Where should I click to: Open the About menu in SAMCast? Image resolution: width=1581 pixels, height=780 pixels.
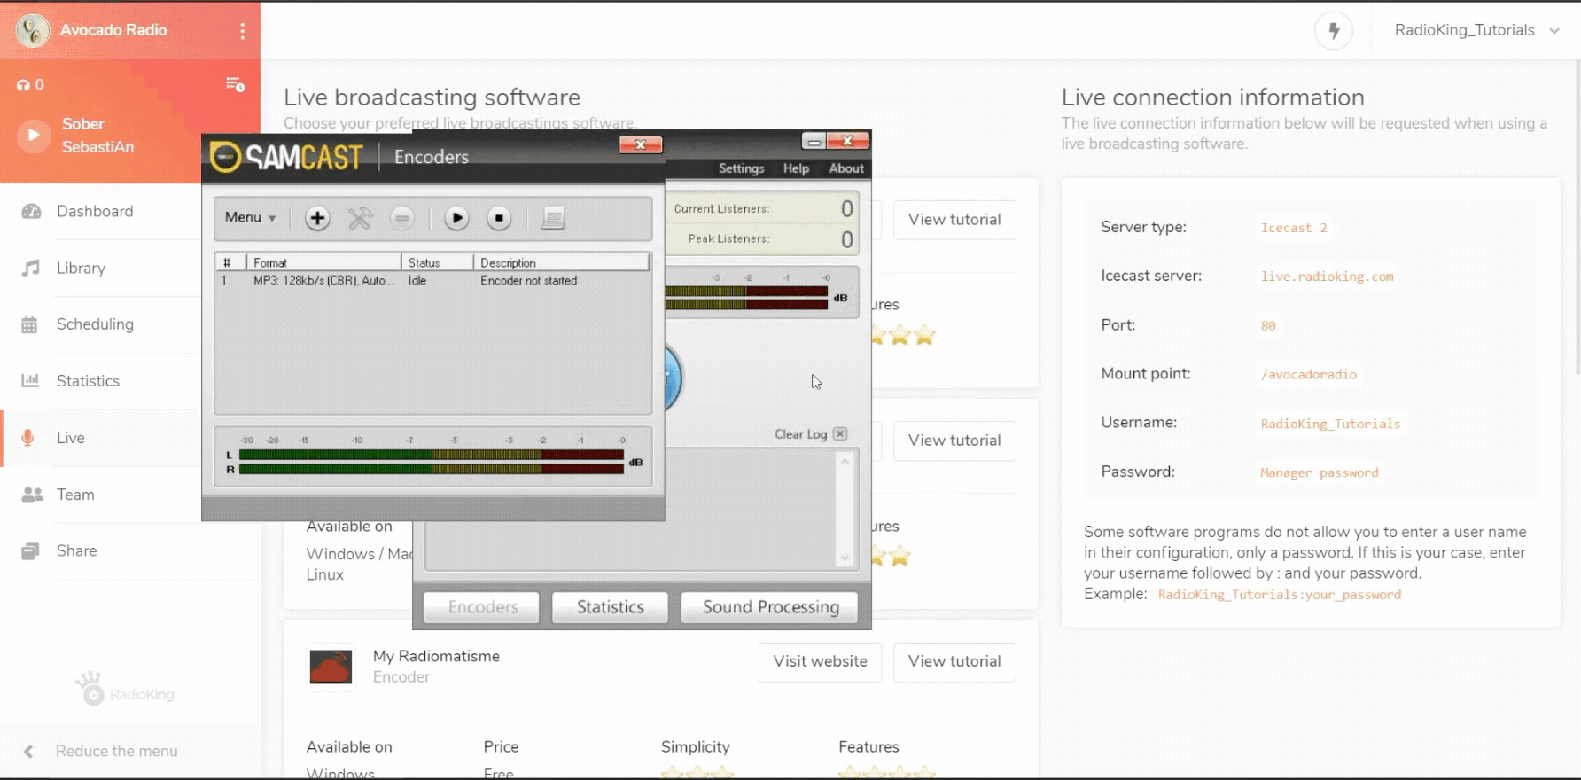[845, 168]
